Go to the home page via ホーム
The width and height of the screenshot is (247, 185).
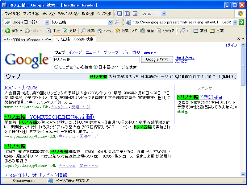point(105,31)
